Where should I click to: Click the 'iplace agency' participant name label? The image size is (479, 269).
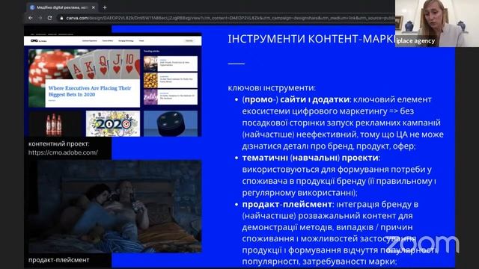click(x=415, y=41)
